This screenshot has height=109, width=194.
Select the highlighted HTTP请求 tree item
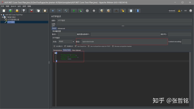click(x=11, y=22)
